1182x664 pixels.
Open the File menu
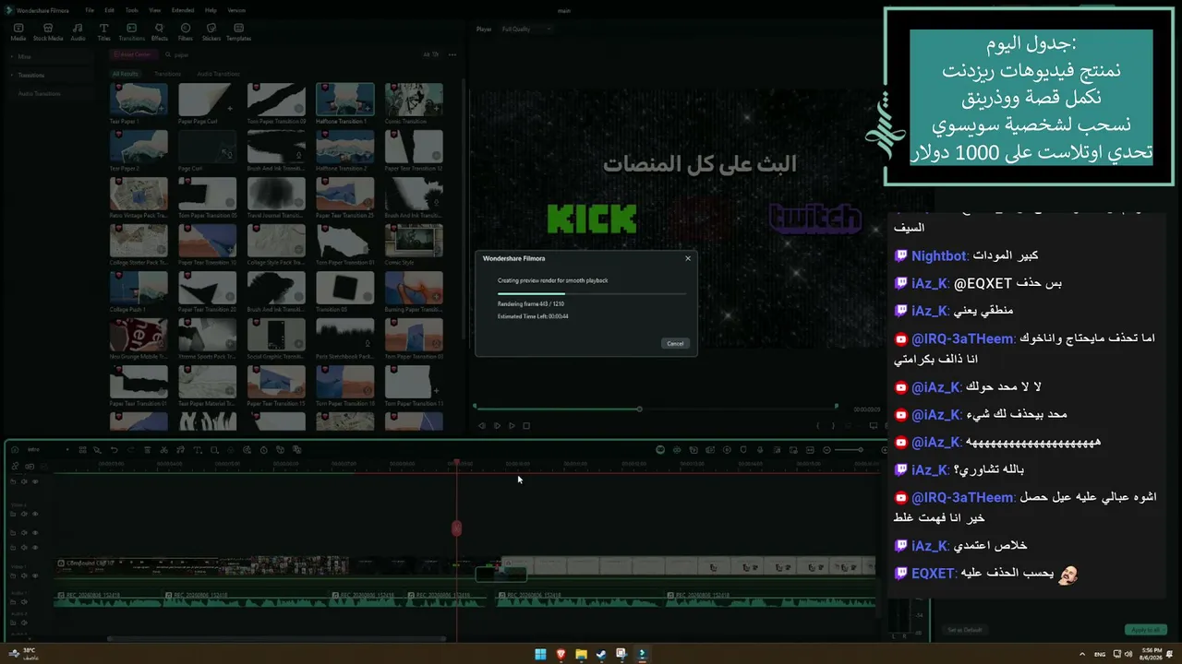click(x=90, y=10)
